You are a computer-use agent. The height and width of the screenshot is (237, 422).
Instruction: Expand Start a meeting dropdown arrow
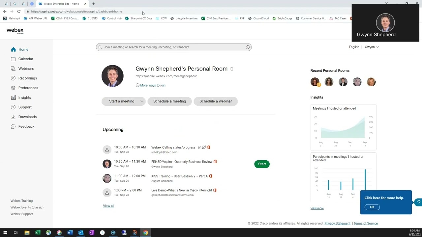point(141,101)
